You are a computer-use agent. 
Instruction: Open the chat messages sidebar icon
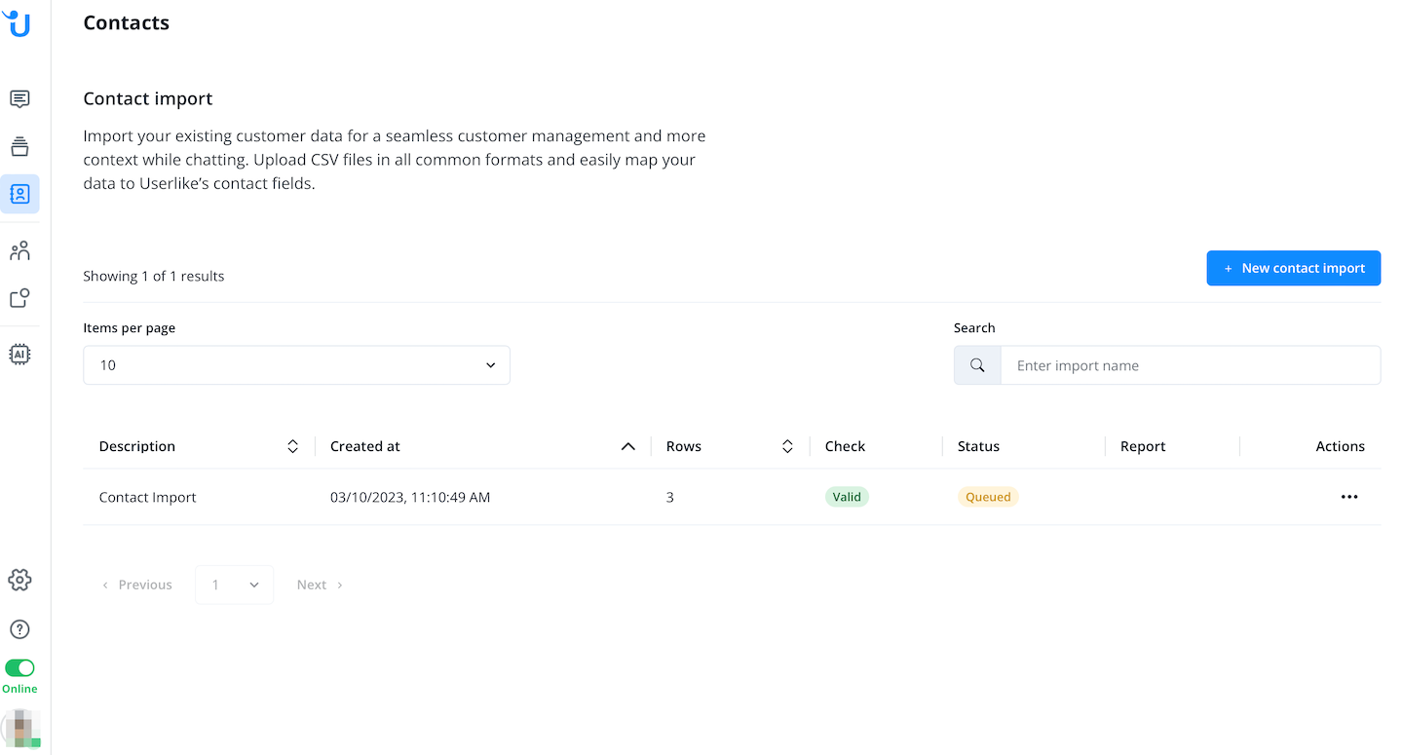(x=19, y=99)
